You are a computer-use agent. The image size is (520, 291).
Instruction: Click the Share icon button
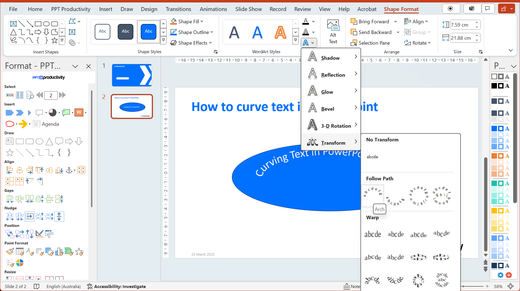(x=504, y=9)
